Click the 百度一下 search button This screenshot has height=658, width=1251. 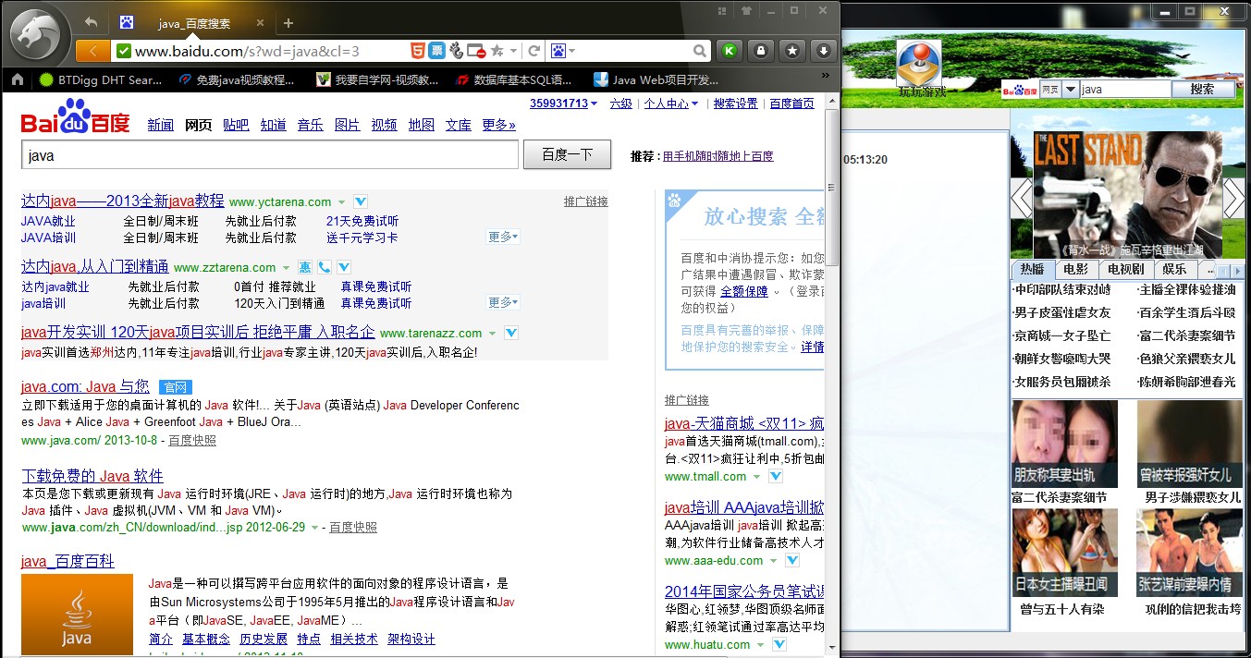pos(567,155)
